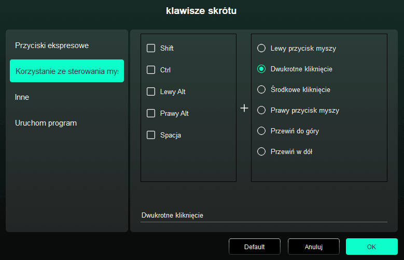Switch to Korzystanie ze sterowania myszą tab
Image resolution: width=404 pixels, height=260 pixels.
coord(67,71)
